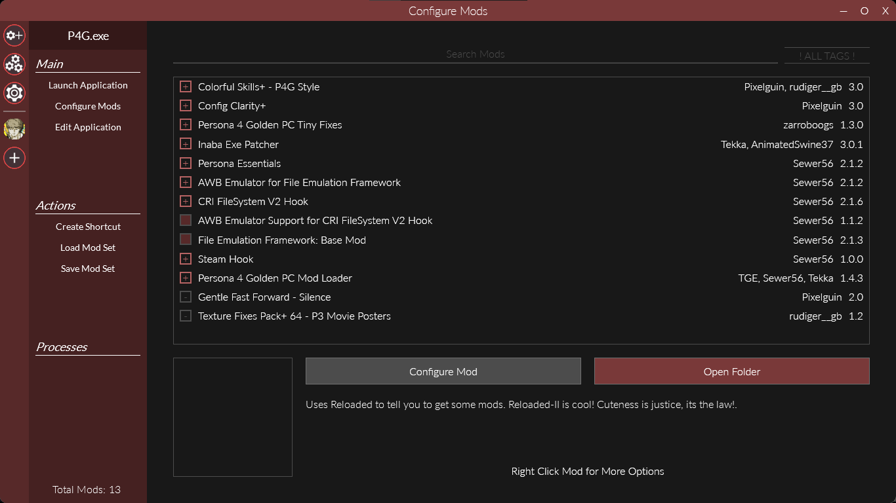Click AWB Emulator Support for CRI checkbox
Screen dimensions: 896x503
click(x=186, y=221)
